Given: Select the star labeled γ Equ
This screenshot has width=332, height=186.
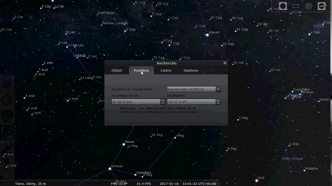Looking at the screenshot, I should (289, 145).
